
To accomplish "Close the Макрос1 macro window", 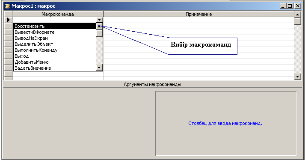I will [x=298, y=6].
